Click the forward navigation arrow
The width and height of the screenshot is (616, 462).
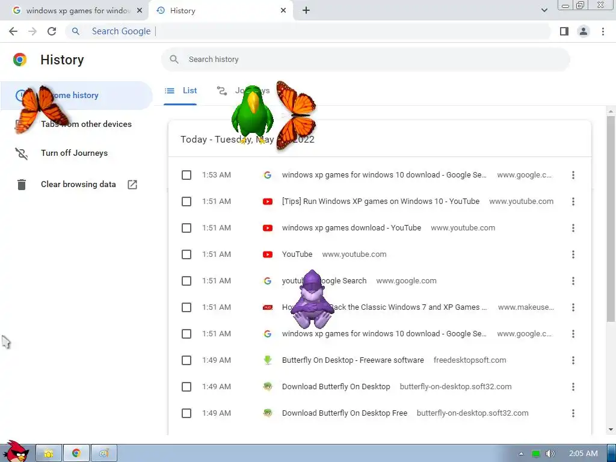[x=32, y=31]
